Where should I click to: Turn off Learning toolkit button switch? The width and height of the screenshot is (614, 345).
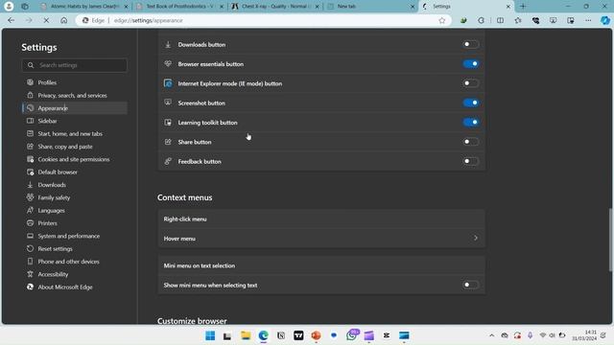coord(470,123)
